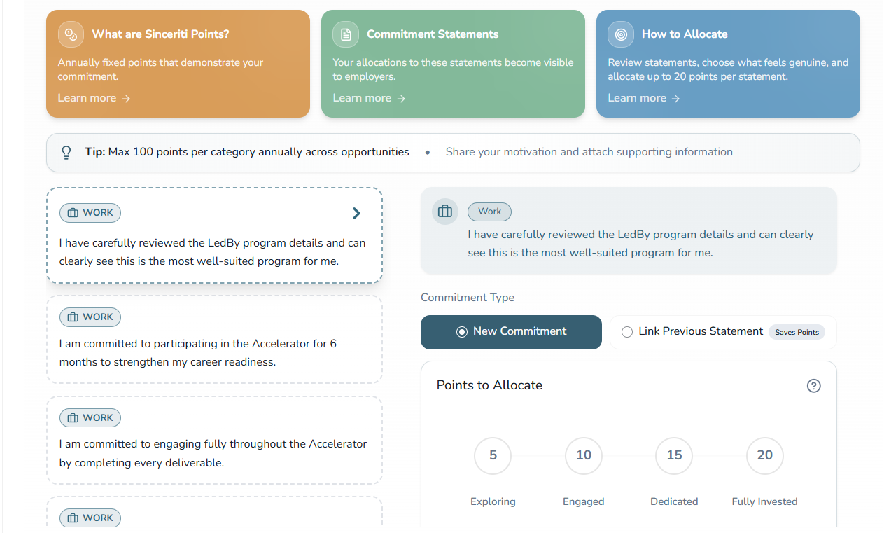Screen dimensions: 889x533
Task: Set points slider to 15 Dedicated
Action: [674, 456]
